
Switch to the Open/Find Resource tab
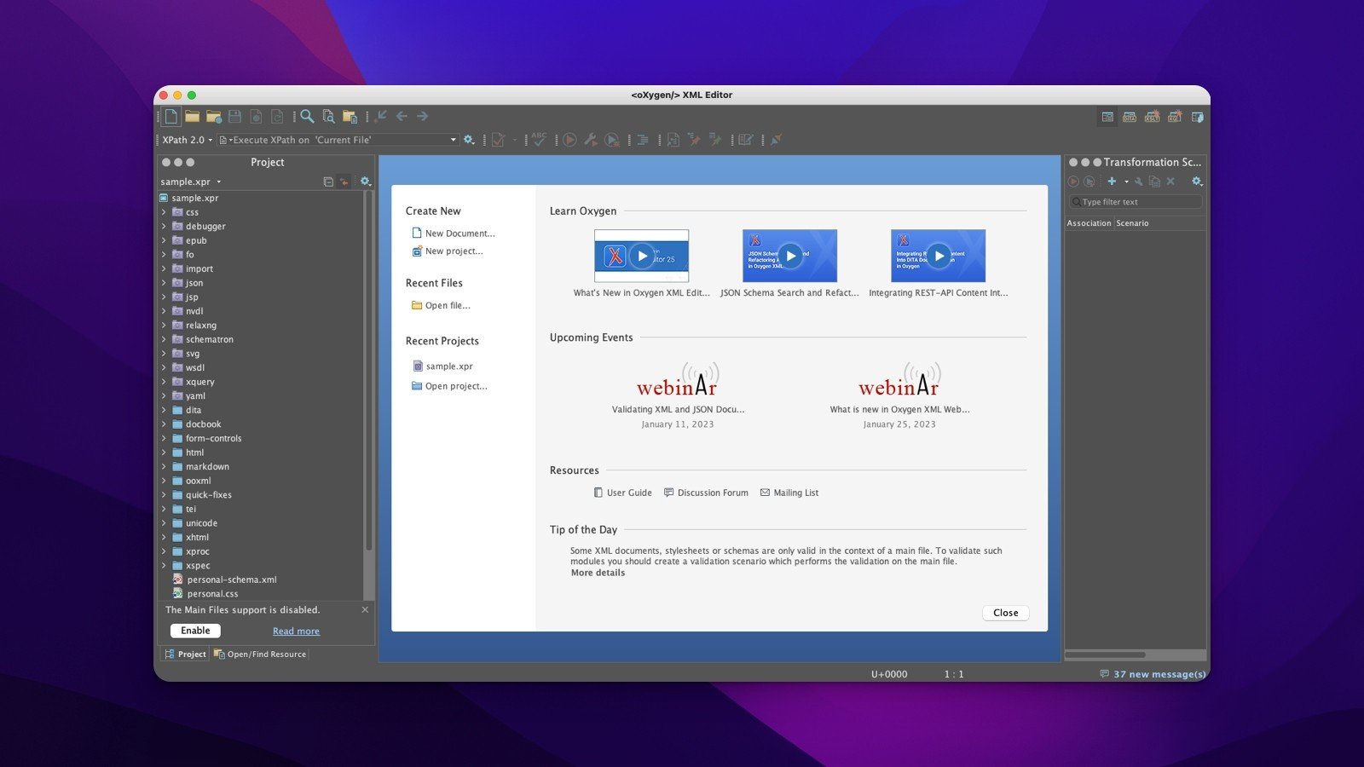pos(260,655)
